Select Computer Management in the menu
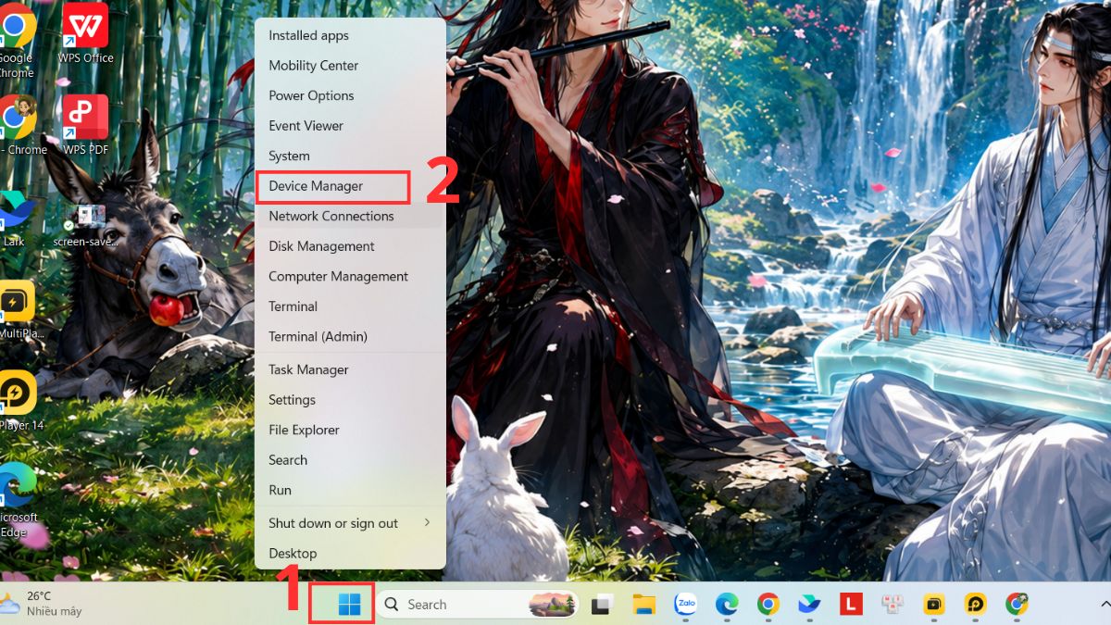 (x=350, y=276)
